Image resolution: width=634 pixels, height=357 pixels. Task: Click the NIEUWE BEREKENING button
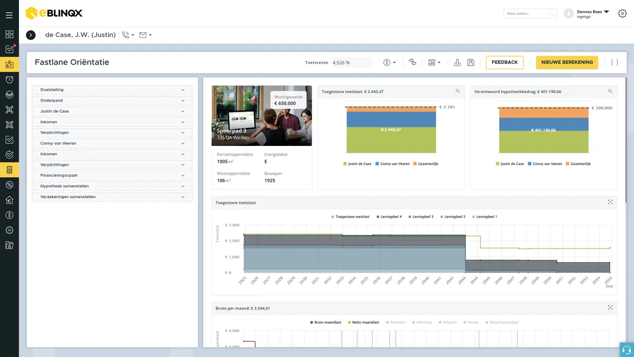coord(567,62)
